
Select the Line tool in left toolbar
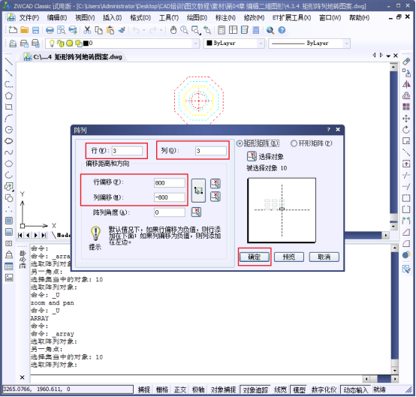pyautogui.click(x=9, y=62)
